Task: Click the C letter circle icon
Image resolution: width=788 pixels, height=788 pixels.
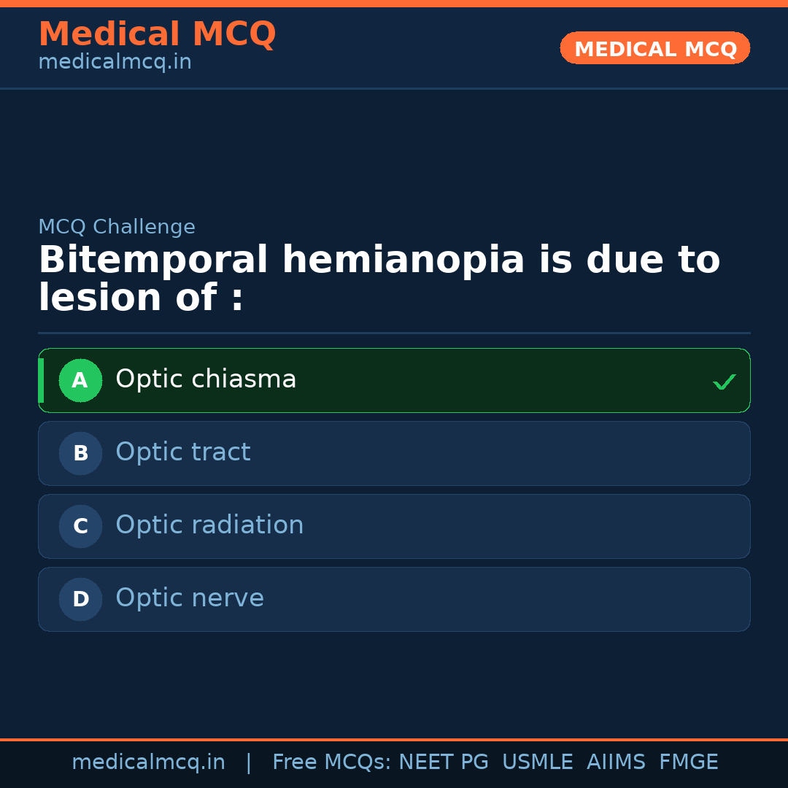Action: (80, 526)
